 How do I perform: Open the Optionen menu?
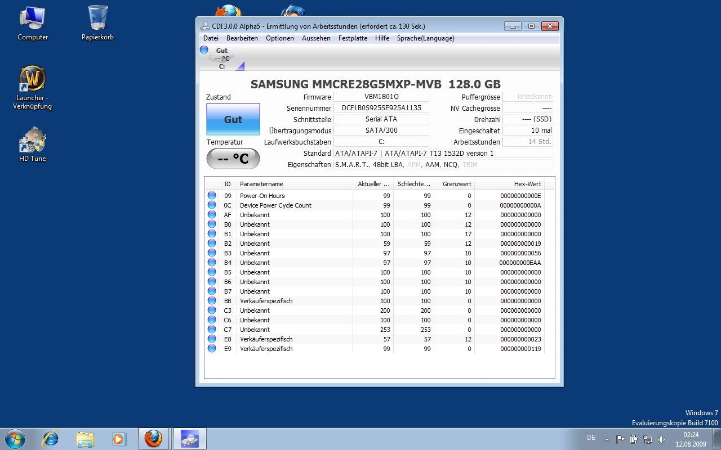click(x=280, y=38)
